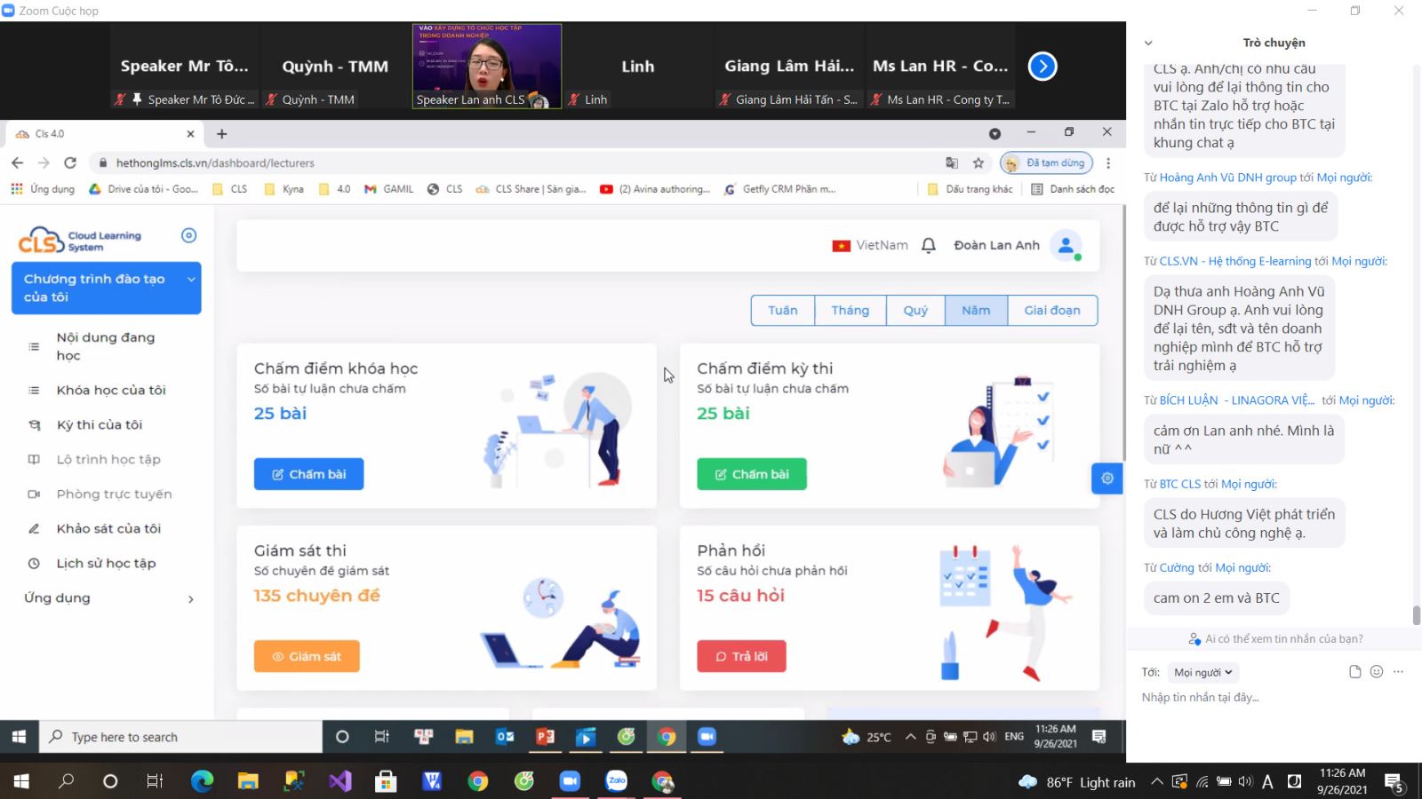Select the Phòng trực tuyến camera icon in sidebar

pyautogui.click(x=35, y=494)
